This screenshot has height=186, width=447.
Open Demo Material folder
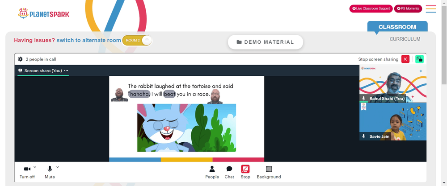[265, 42]
